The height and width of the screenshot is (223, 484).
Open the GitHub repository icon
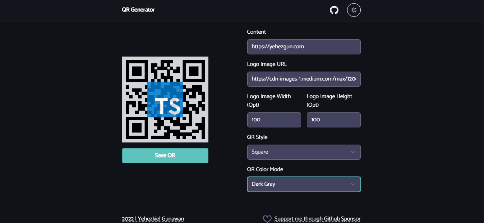coord(334,10)
